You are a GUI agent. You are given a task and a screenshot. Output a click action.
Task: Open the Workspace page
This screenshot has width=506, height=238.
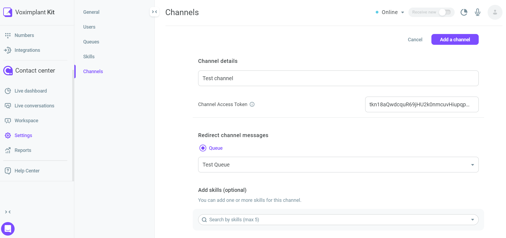tap(26, 121)
